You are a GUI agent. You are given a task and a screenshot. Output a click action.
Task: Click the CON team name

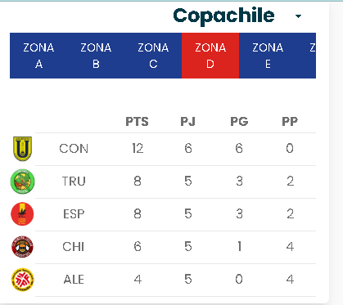(x=74, y=149)
